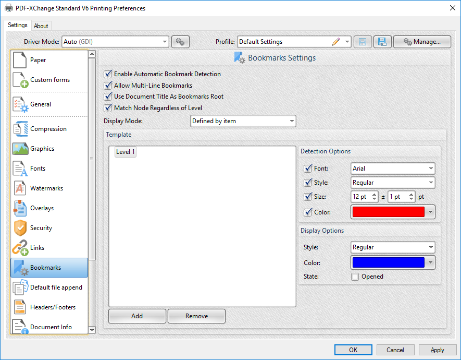The height and width of the screenshot is (360, 461).
Task: Open the Paper settings page icon
Action: (20, 60)
